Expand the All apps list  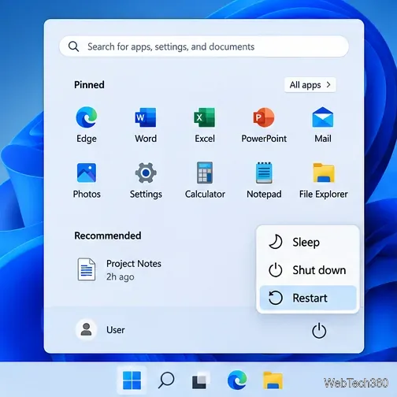[x=310, y=85]
